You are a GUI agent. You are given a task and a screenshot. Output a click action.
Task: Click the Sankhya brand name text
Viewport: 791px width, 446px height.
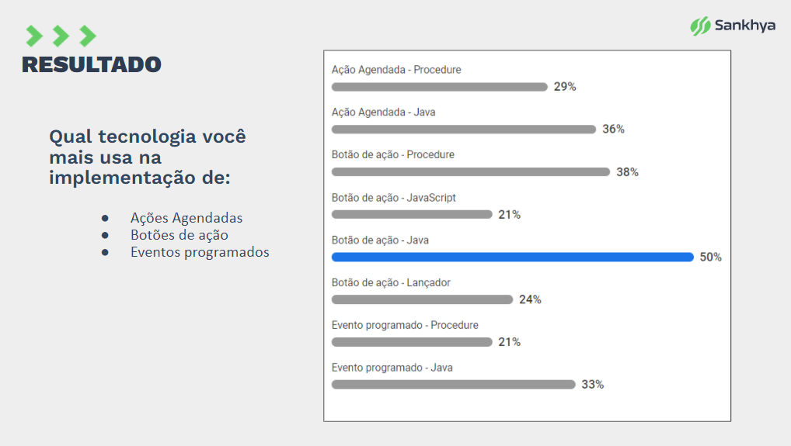pyautogui.click(x=745, y=26)
